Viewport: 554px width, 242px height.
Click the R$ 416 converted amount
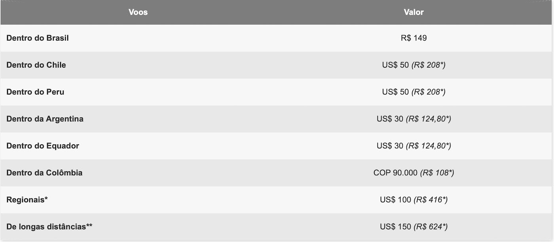(431, 199)
